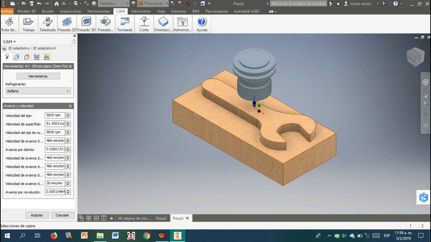This screenshot has height=242, width=431.
Task: Open the Ruta de herramientas tool
Action: coord(9,24)
